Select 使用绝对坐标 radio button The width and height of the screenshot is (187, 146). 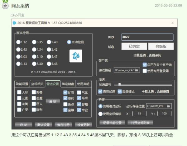click(x=100, y=106)
